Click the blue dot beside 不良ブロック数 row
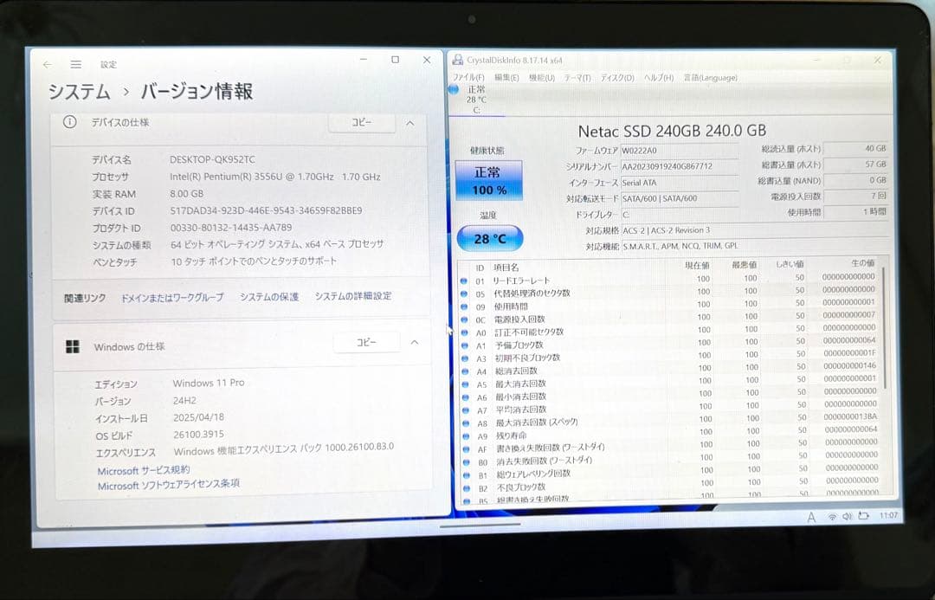 (466, 488)
